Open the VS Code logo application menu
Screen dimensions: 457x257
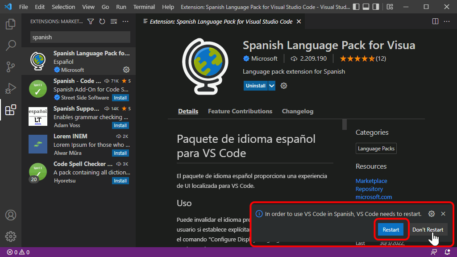pos(8,7)
